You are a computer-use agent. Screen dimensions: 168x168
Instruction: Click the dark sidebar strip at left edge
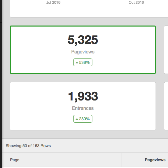(x=1, y=84)
